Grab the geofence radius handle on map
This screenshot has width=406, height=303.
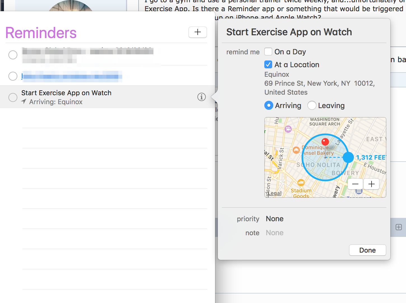(x=348, y=157)
